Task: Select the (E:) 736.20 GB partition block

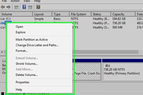Action: tap(122, 71)
